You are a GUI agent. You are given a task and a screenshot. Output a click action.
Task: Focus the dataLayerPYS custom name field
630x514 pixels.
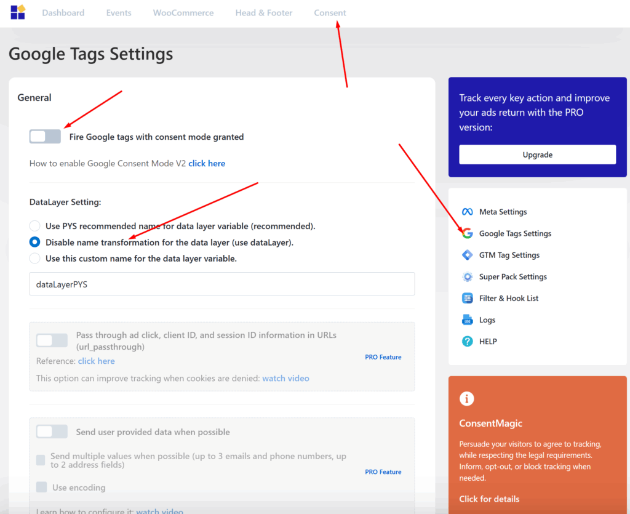[221, 284]
